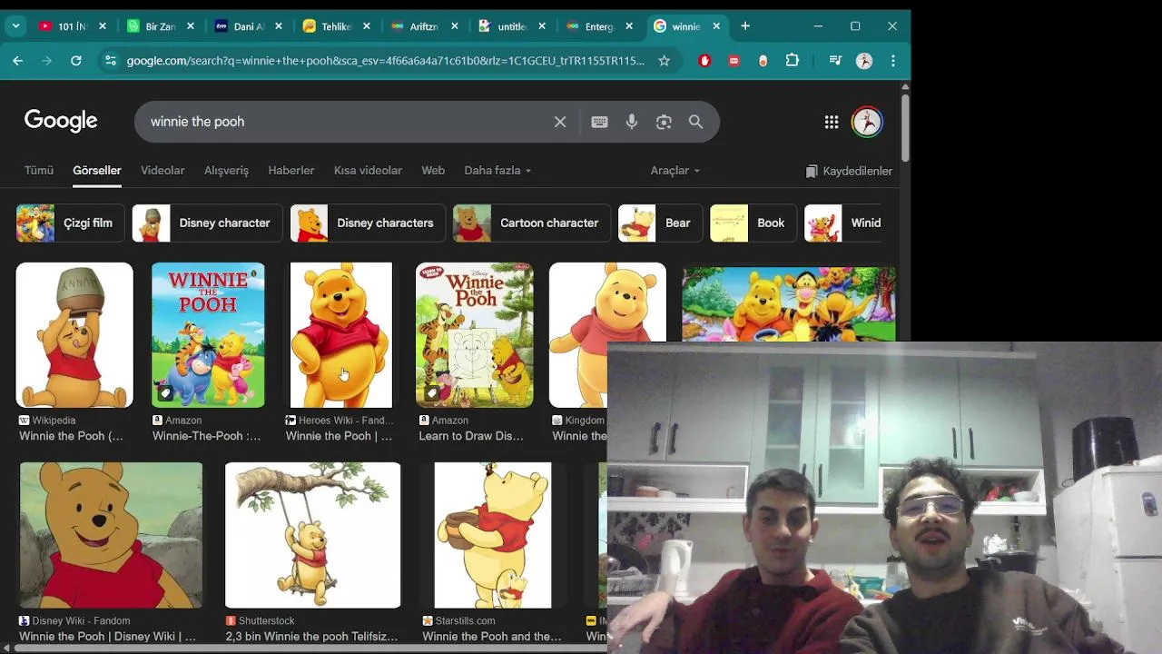Viewport: 1162px width, 654px height.
Task: Close the 'Tehlike' tab
Action: (x=367, y=26)
